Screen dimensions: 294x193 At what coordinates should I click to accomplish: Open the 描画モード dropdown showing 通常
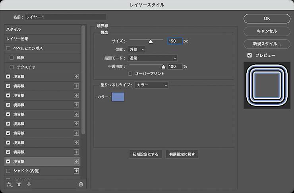pos(152,58)
